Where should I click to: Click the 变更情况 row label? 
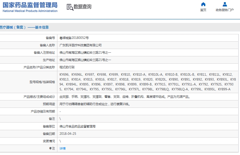click(x=49, y=141)
